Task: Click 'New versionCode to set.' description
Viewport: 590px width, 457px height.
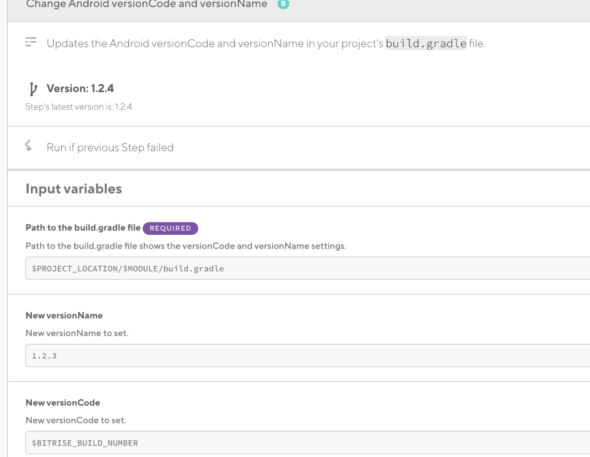Action: coord(76,420)
